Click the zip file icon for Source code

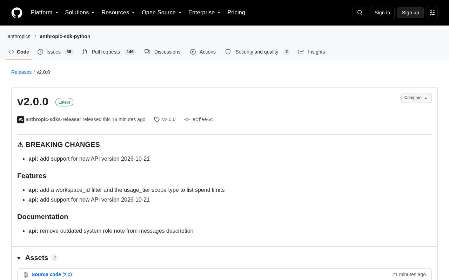point(26,275)
